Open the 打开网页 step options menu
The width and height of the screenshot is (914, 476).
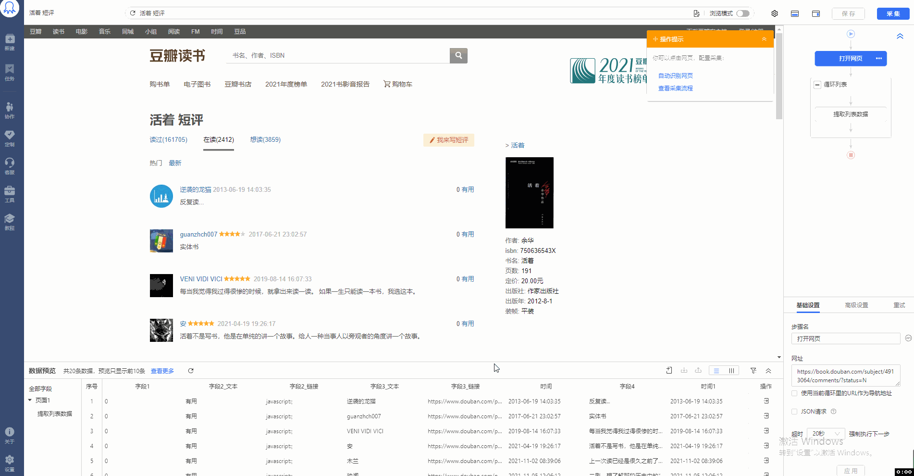coord(879,58)
